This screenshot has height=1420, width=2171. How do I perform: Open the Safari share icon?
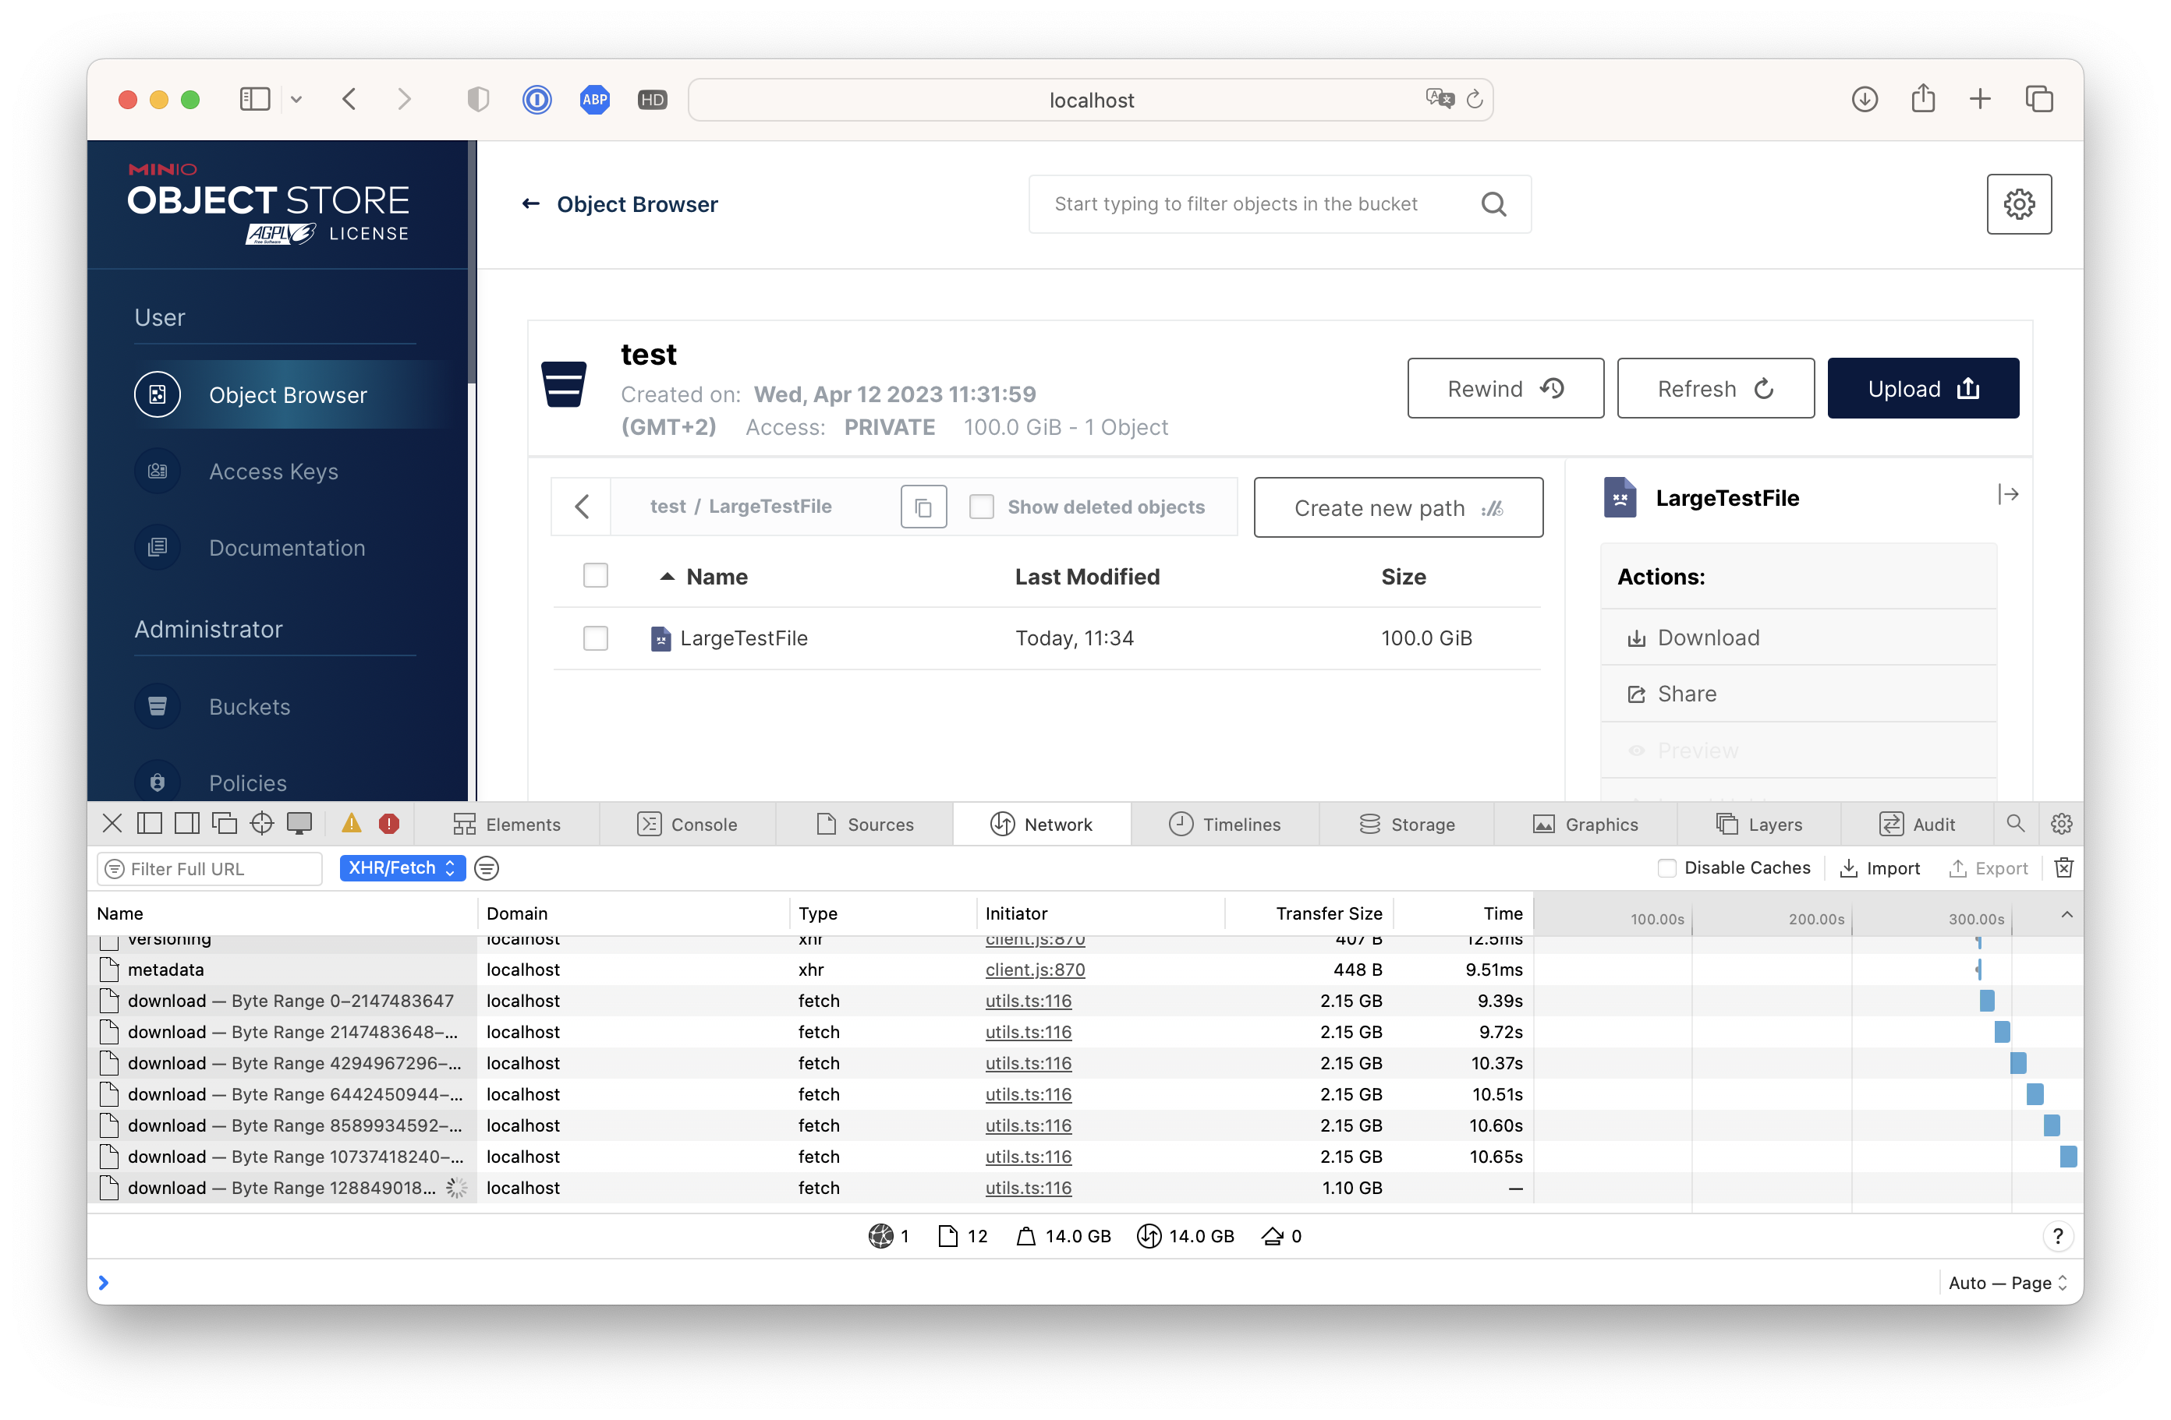(x=1923, y=98)
